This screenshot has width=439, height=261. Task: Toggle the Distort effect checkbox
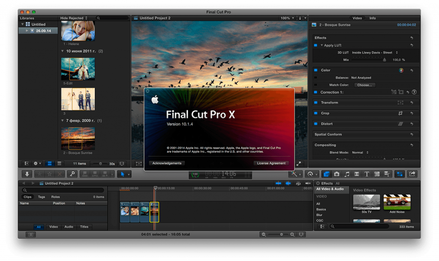click(316, 124)
